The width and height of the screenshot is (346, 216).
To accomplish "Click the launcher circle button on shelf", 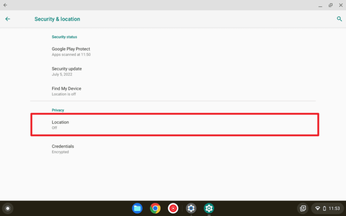I will [x=8, y=208].
